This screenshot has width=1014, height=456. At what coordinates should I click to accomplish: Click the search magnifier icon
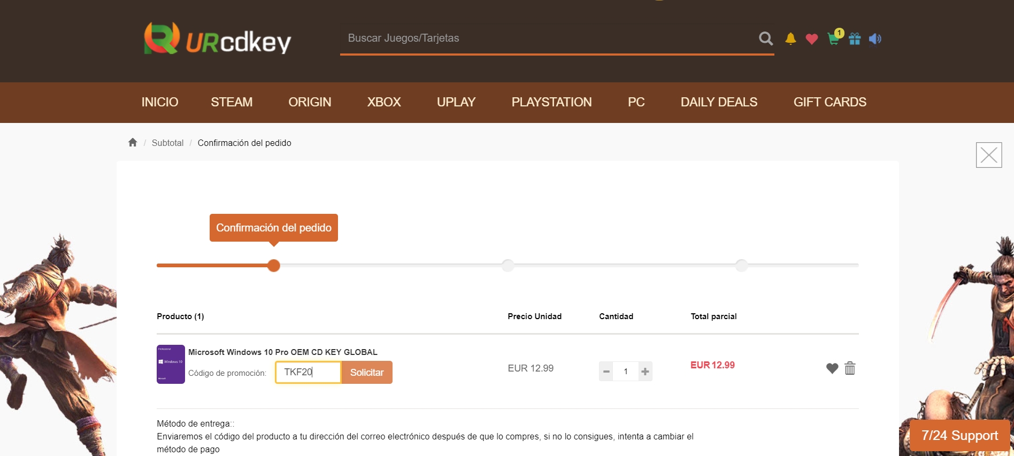(x=766, y=38)
